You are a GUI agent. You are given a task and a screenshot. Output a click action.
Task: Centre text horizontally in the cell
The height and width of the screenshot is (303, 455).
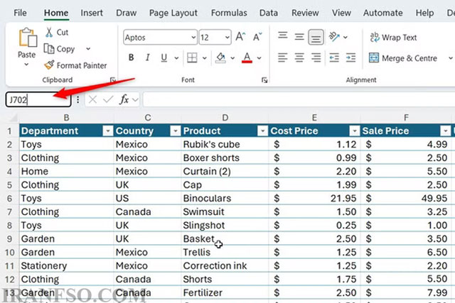299,57
